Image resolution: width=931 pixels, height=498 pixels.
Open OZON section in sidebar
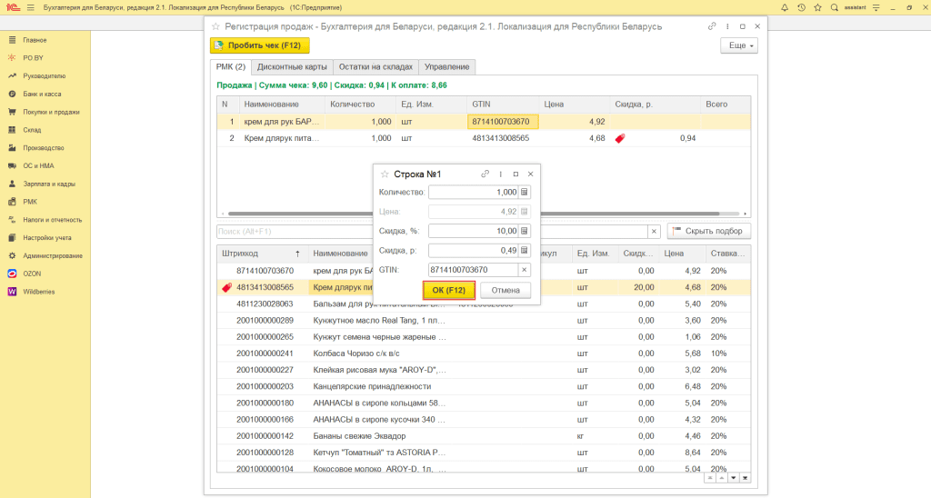32,274
